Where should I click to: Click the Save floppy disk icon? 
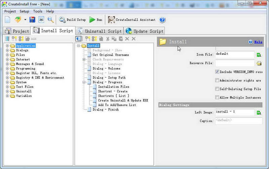pos(32,20)
